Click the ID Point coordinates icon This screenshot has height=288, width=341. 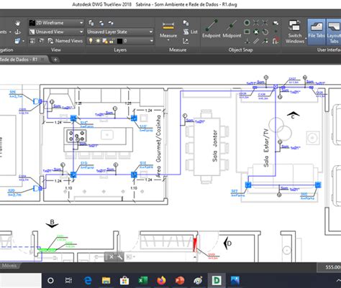point(186,41)
